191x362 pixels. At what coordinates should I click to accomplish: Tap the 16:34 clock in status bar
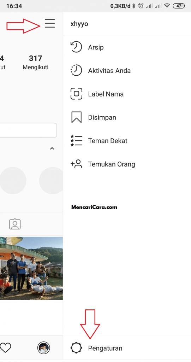coord(14,6)
